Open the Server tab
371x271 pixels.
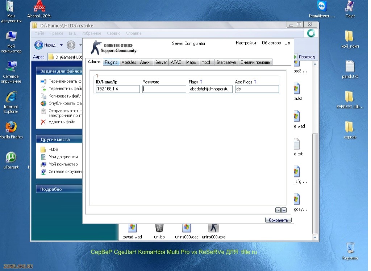point(161,62)
